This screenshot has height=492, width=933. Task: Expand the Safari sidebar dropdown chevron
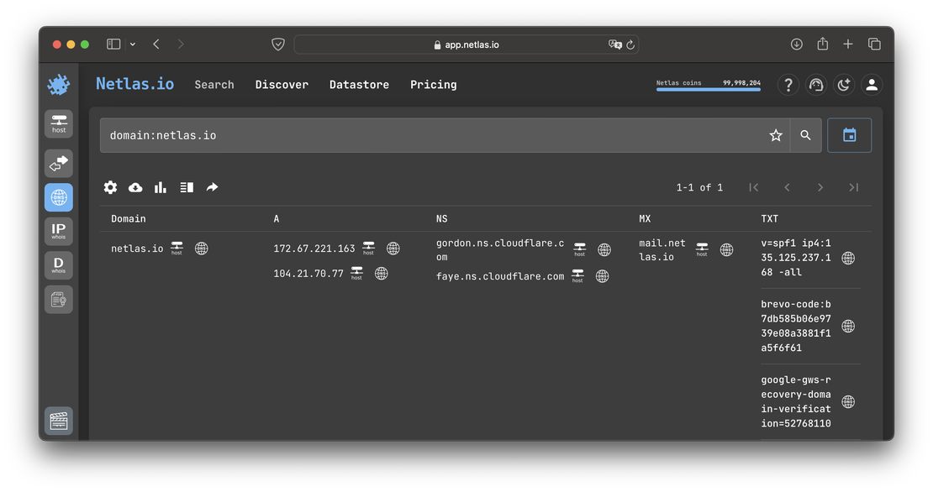pos(133,44)
